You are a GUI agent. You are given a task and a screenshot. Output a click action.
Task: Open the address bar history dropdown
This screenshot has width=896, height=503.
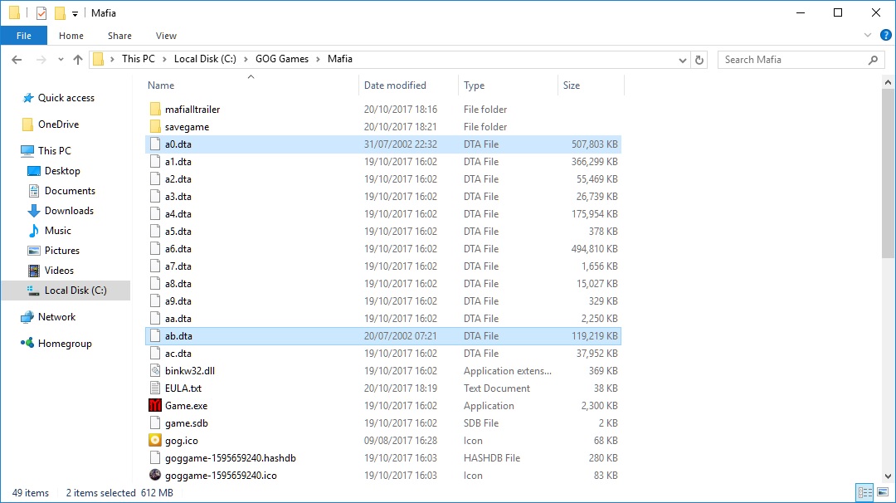[682, 60]
